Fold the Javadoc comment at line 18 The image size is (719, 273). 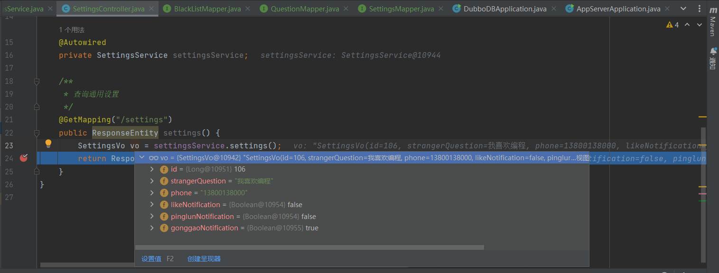[37, 82]
